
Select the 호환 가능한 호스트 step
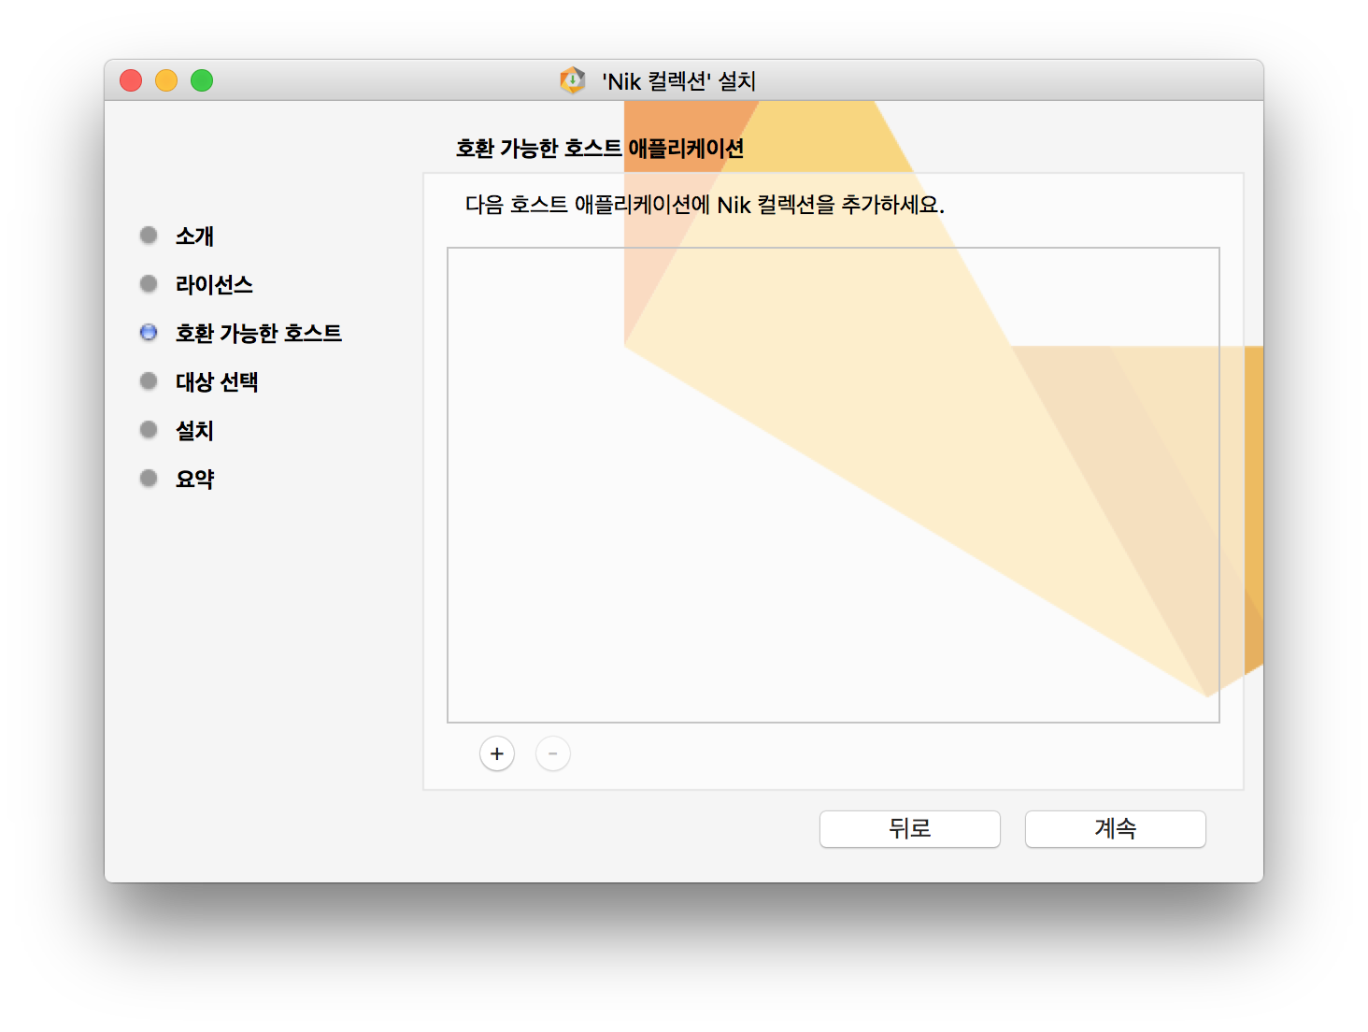pyautogui.click(x=259, y=333)
